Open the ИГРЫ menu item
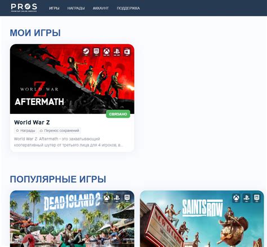 tap(54, 8)
